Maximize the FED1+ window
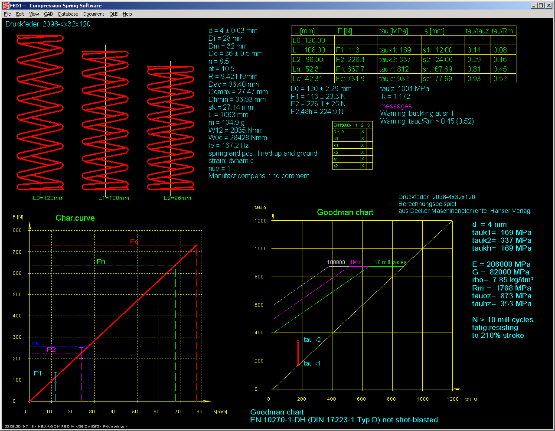 541,5
